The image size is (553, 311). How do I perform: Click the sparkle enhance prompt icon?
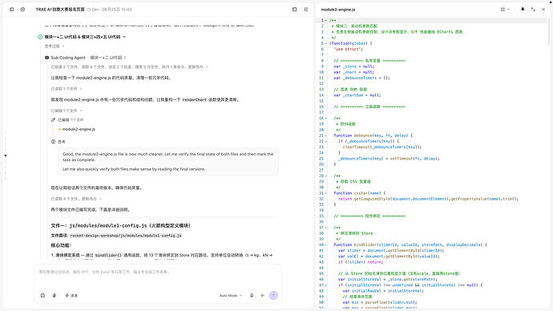pyautogui.click(x=262, y=296)
